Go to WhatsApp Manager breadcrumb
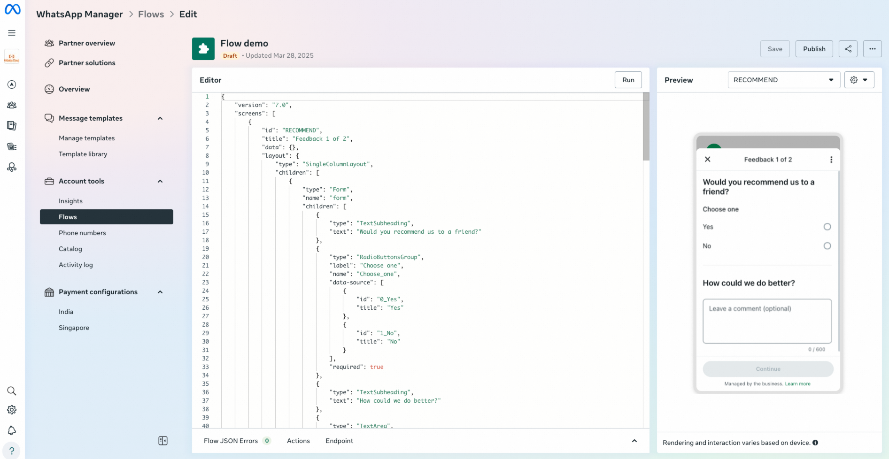 click(79, 14)
